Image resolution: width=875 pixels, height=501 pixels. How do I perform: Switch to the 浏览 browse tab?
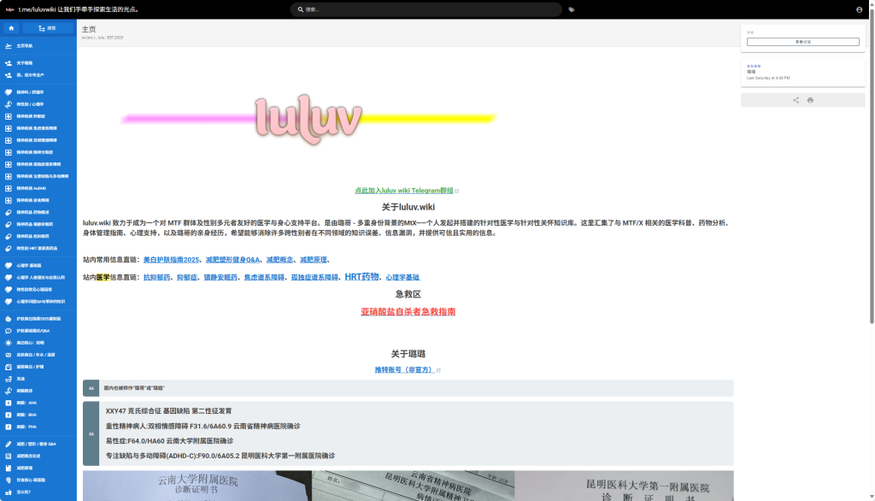(x=47, y=28)
